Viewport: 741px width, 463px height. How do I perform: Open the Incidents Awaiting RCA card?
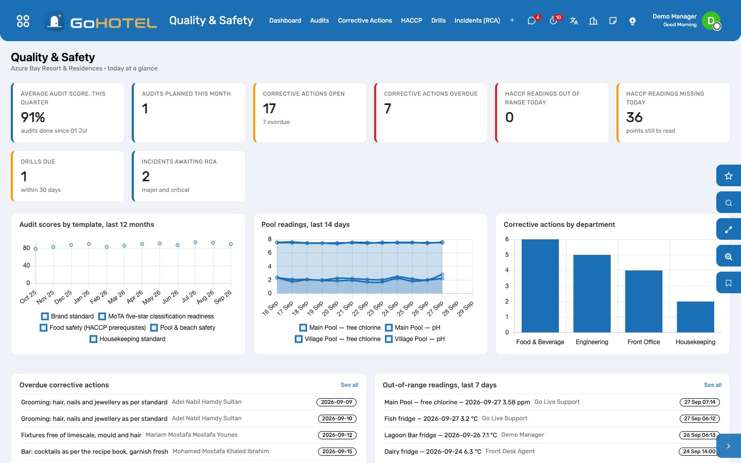(x=189, y=176)
